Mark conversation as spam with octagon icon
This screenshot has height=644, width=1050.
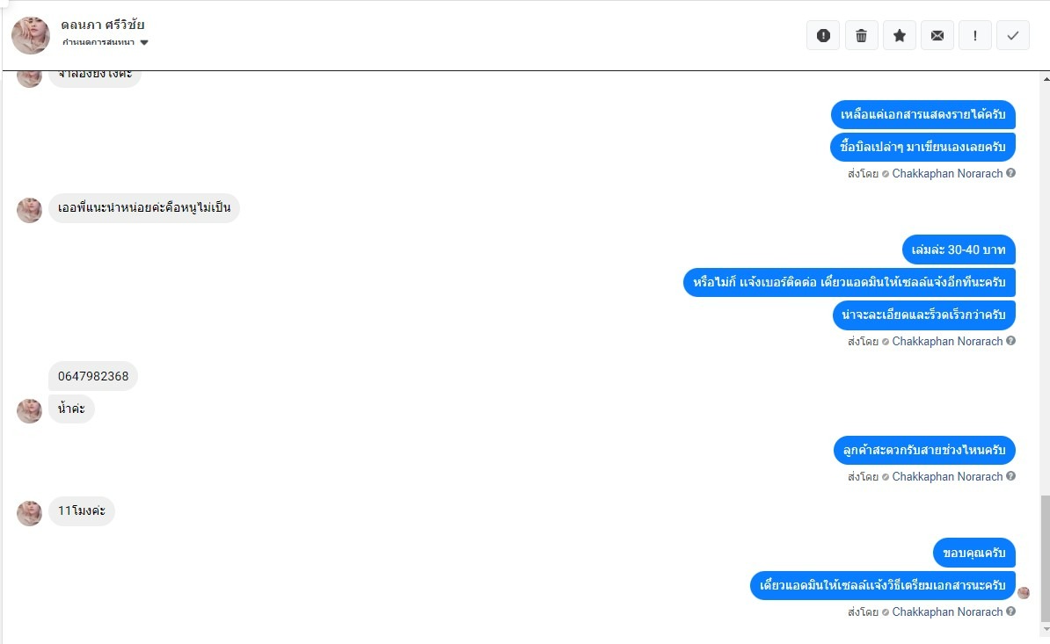point(823,35)
